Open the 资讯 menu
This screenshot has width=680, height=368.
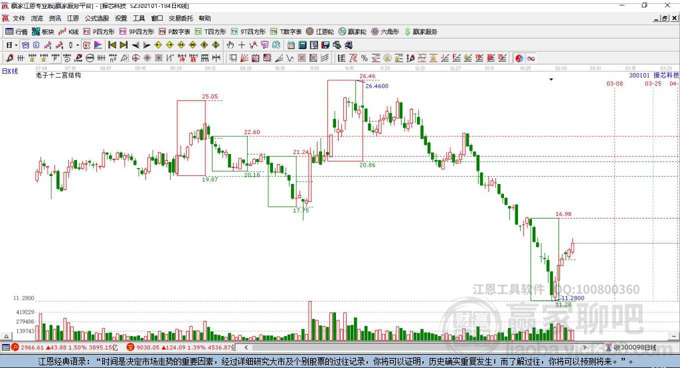(55, 18)
